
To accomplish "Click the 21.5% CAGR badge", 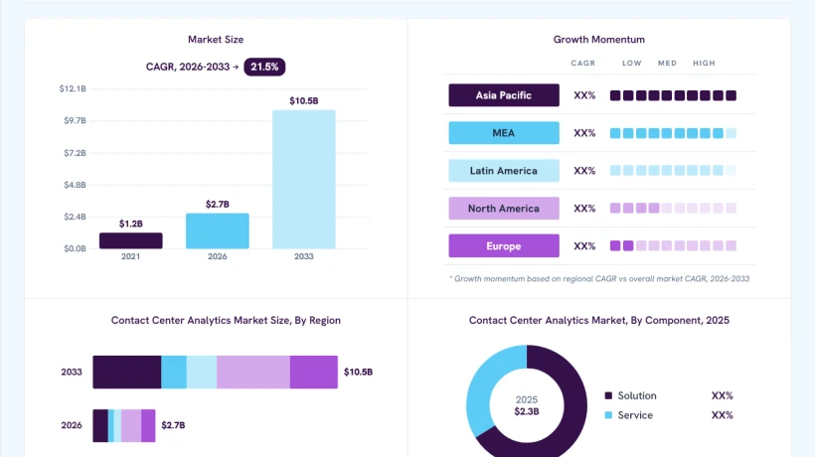I will (x=264, y=67).
